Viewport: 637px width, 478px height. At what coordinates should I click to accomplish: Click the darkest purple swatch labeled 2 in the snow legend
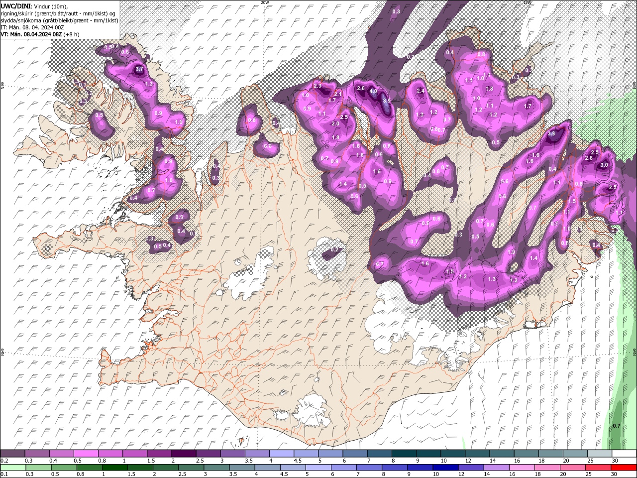point(183,454)
